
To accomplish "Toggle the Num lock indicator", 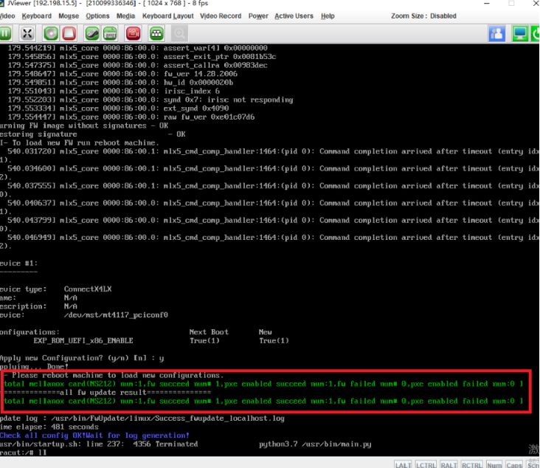I will click(494, 464).
